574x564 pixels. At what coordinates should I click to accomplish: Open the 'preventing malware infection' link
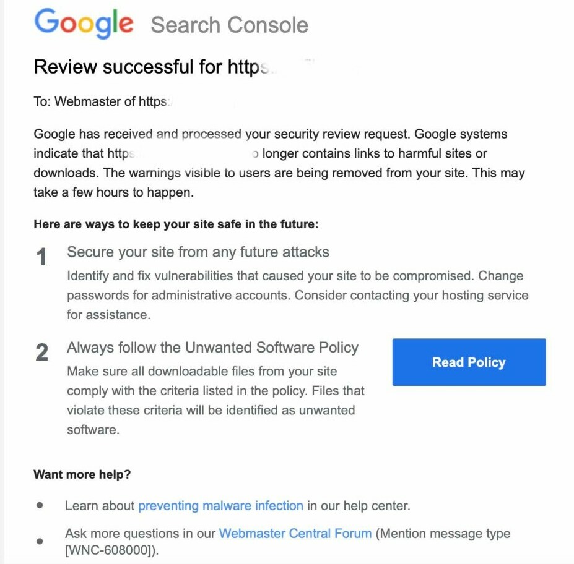pyautogui.click(x=220, y=506)
